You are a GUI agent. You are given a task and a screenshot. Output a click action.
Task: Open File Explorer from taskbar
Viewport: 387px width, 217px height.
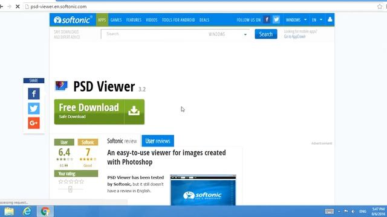tap(9, 212)
